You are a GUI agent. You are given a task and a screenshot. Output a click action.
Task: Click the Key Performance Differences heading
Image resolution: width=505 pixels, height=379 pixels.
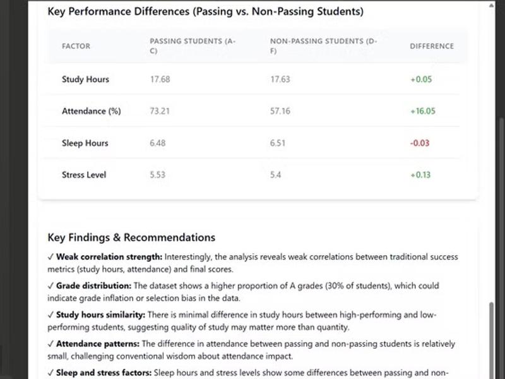click(x=205, y=11)
